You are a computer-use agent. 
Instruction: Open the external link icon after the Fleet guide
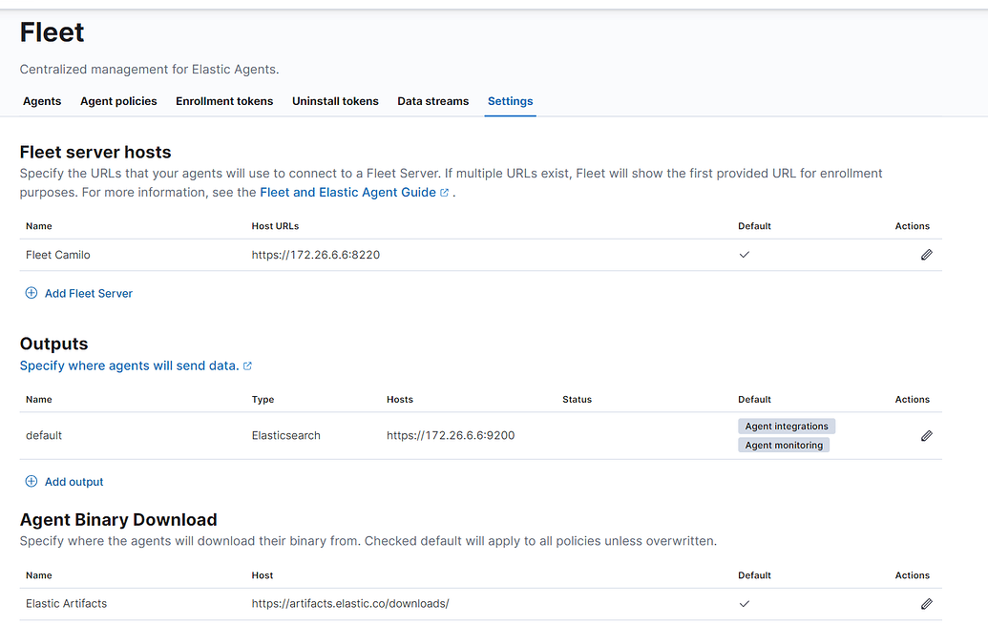[442, 191]
